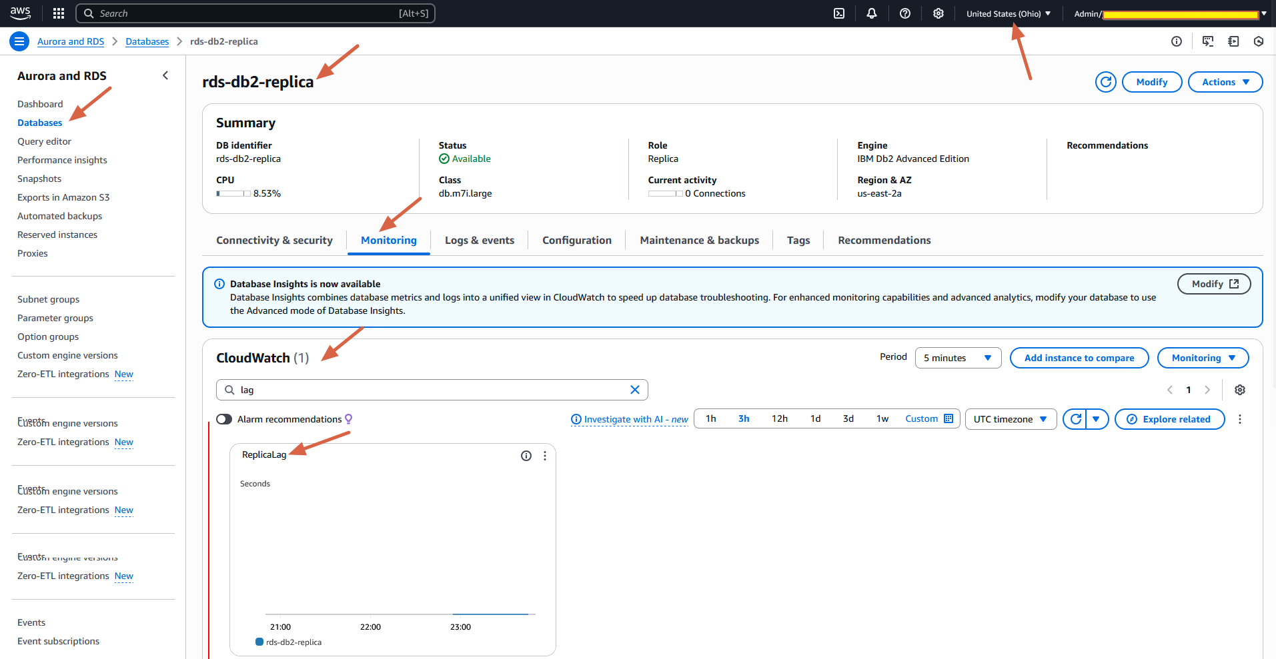Open the United States (Ohio) region dropdown
1276x659 pixels.
1009,13
